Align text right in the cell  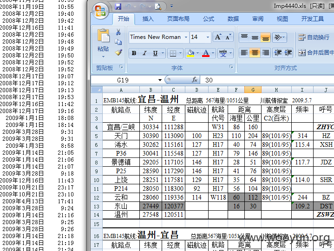(x=265, y=52)
